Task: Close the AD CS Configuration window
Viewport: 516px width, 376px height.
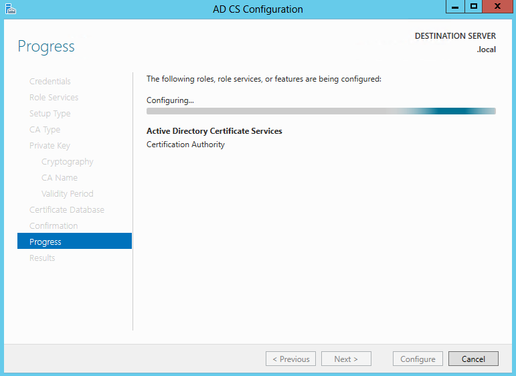Action: 497,7
